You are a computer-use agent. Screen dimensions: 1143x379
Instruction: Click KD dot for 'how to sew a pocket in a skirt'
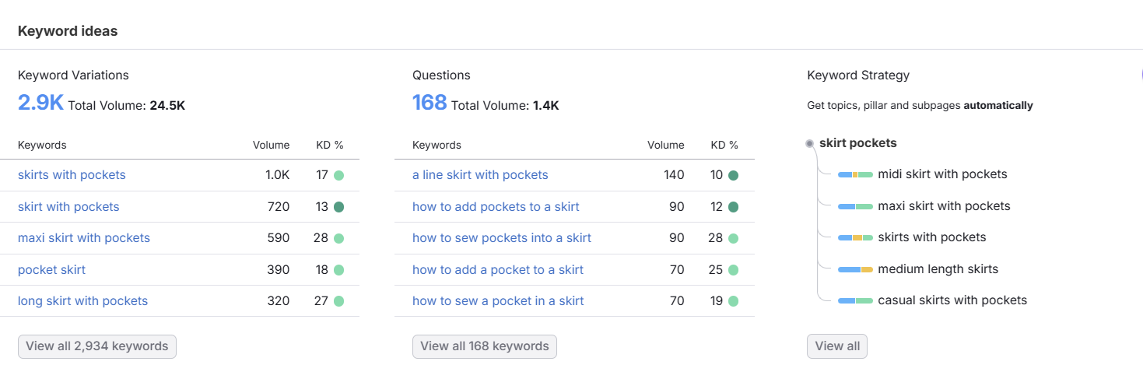click(733, 301)
